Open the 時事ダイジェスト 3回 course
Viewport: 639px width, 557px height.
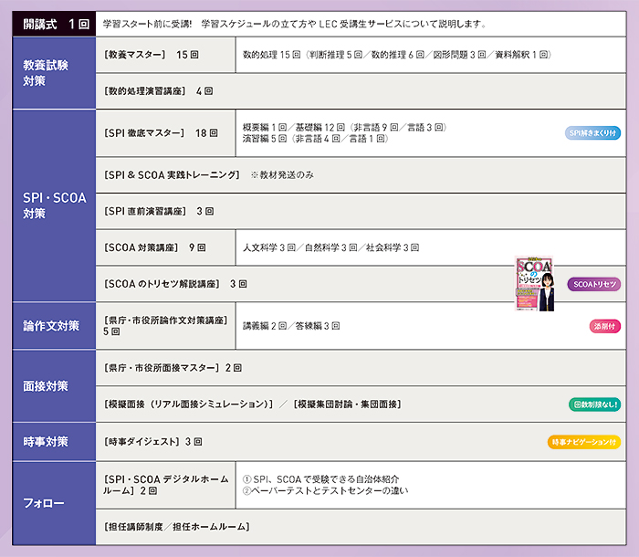tap(153, 442)
